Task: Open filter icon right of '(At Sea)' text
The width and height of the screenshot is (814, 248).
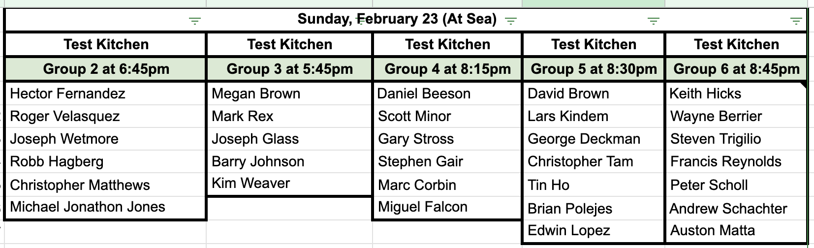Action: click(511, 21)
